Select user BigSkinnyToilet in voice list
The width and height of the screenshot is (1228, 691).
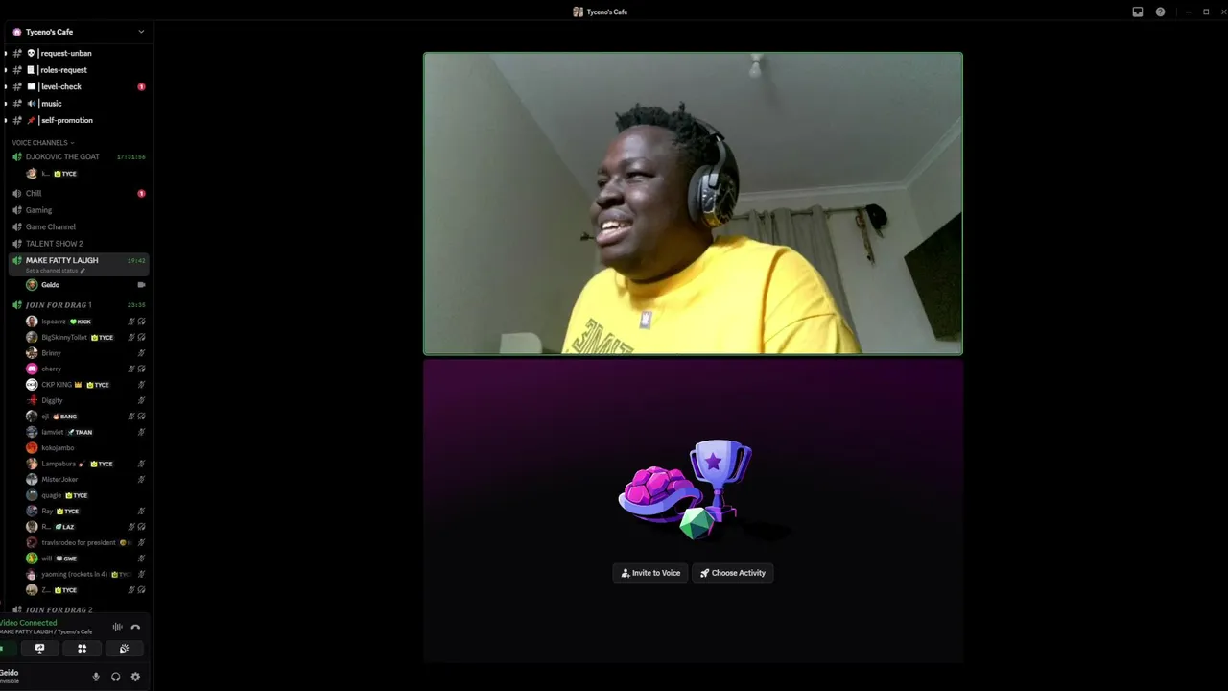point(84,338)
